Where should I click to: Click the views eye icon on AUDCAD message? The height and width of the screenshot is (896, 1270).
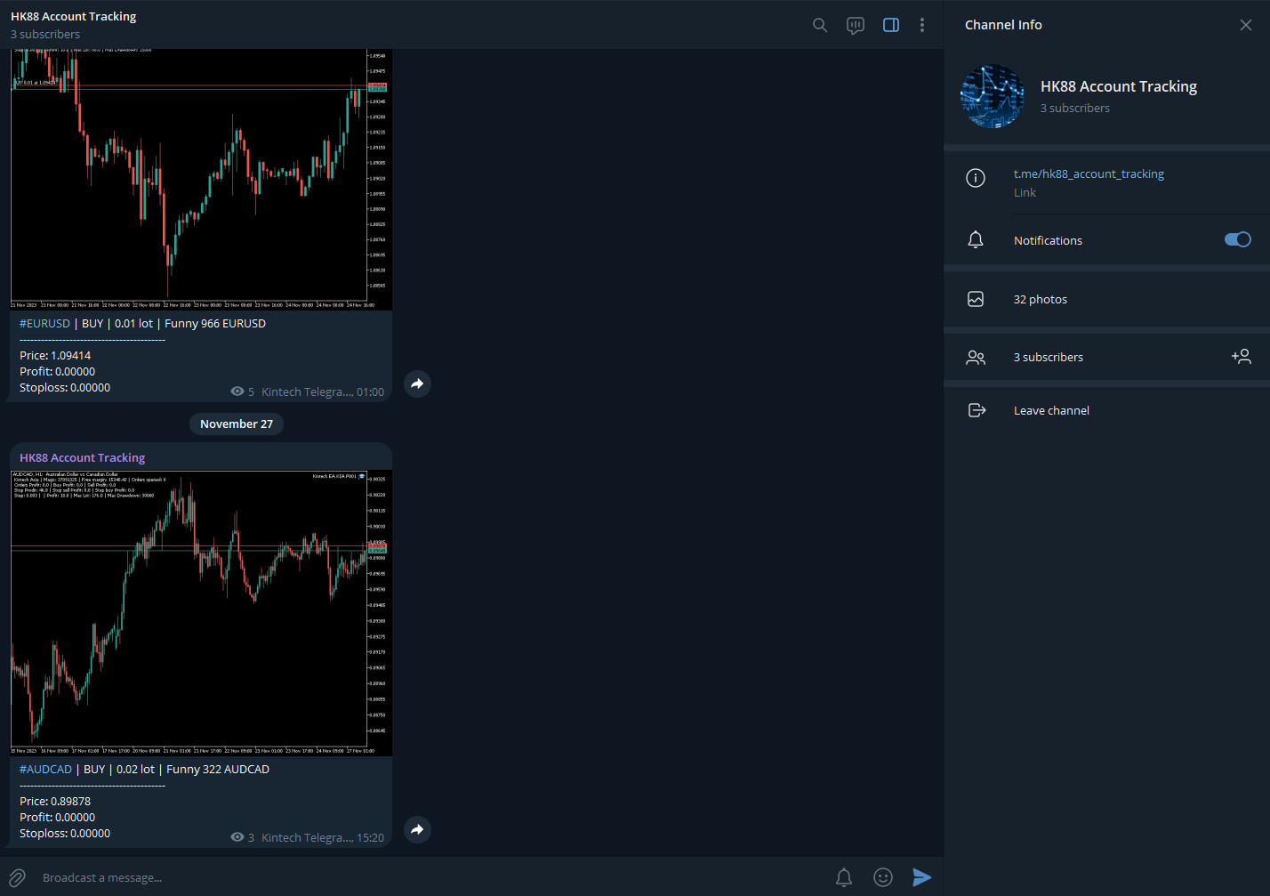237,837
